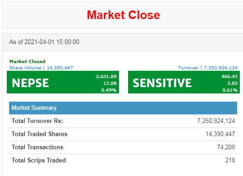This screenshot has height=176, width=243.
Task: Click the Market Close heading
Action: pyautogui.click(x=124, y=15)
